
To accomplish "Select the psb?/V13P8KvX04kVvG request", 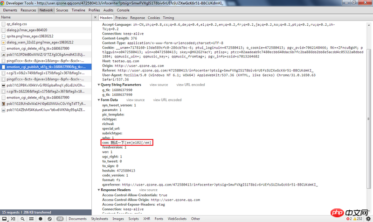I will point(46,85).
